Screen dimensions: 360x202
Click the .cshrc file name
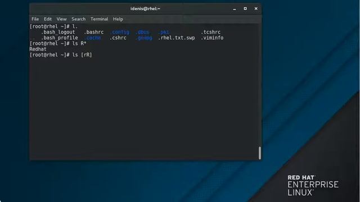(x=118, y=38)
